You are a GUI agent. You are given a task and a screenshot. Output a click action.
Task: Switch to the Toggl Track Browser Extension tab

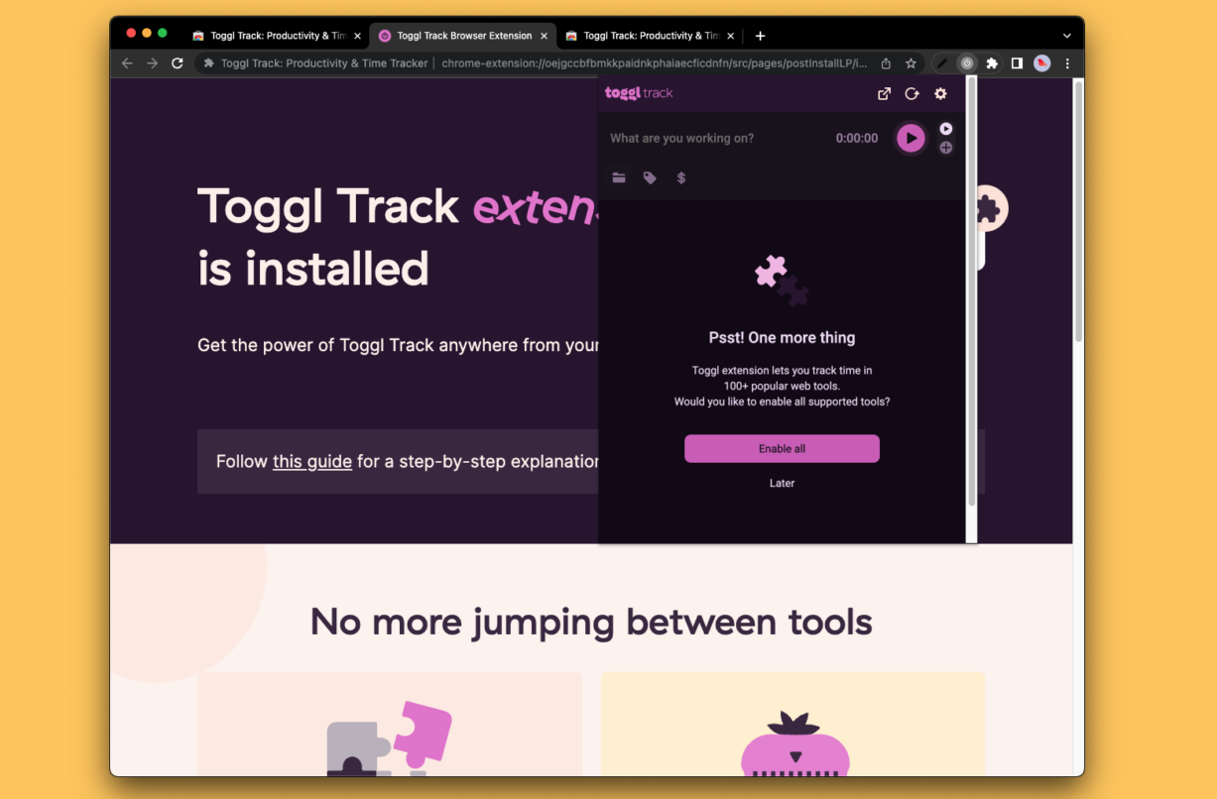(461, 36)
